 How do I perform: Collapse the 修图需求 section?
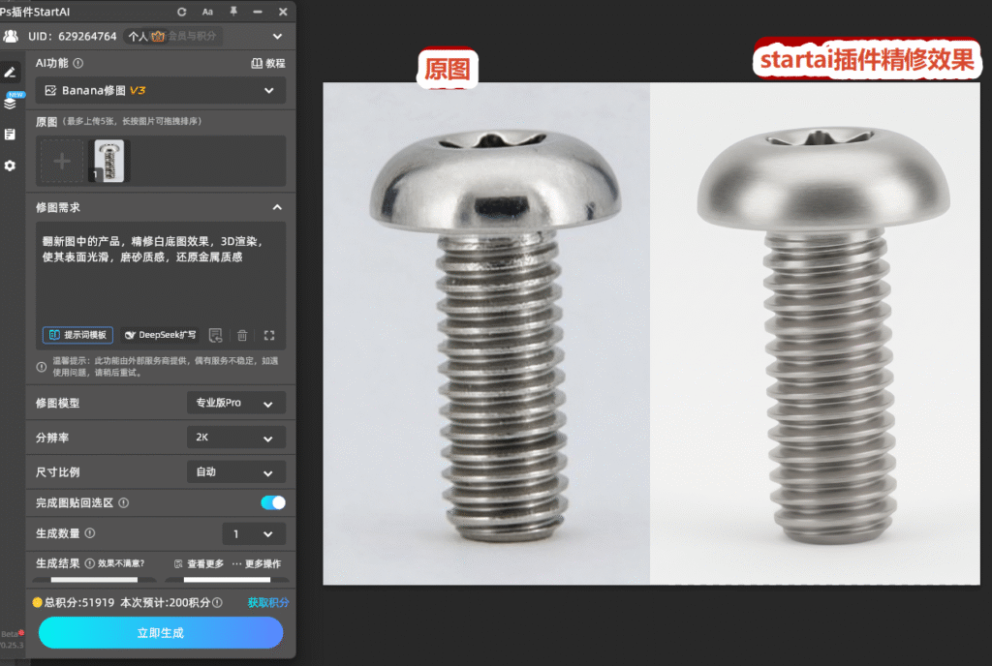[277, 207]
